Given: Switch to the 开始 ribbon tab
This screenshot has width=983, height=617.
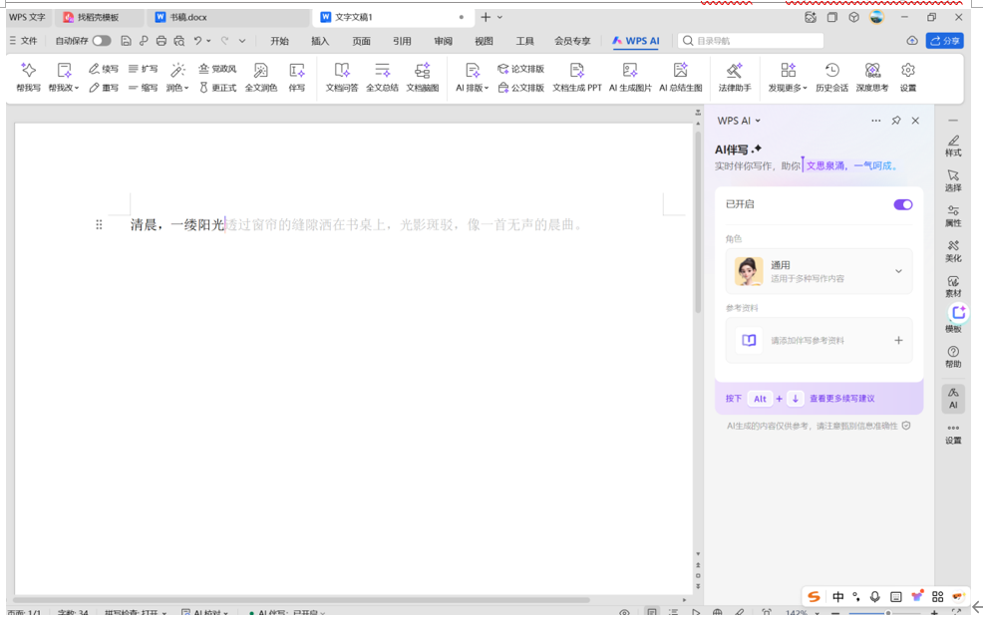Looking at the screenshot, I should coord(279,41).
